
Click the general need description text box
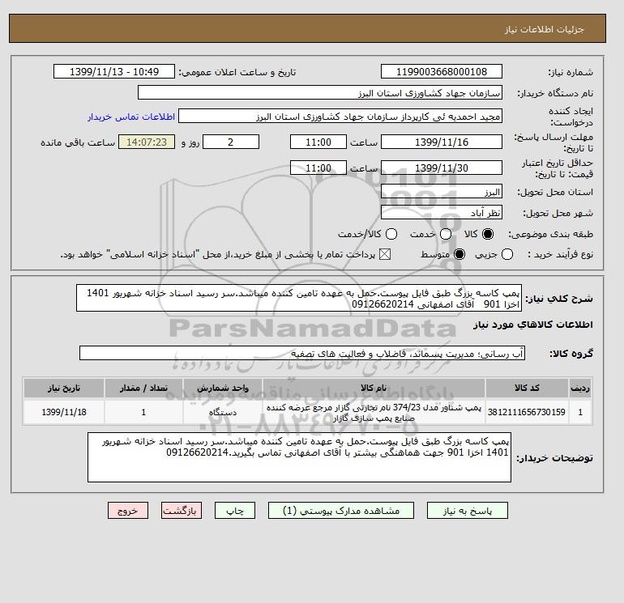[x=299, y=298]
